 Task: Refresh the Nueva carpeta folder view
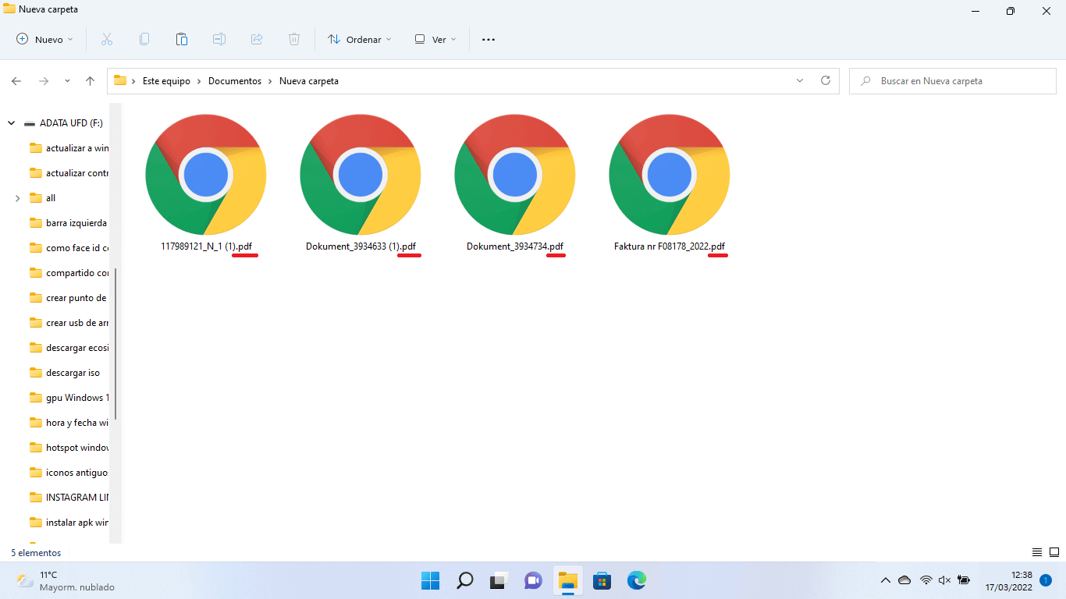(826, 80)
